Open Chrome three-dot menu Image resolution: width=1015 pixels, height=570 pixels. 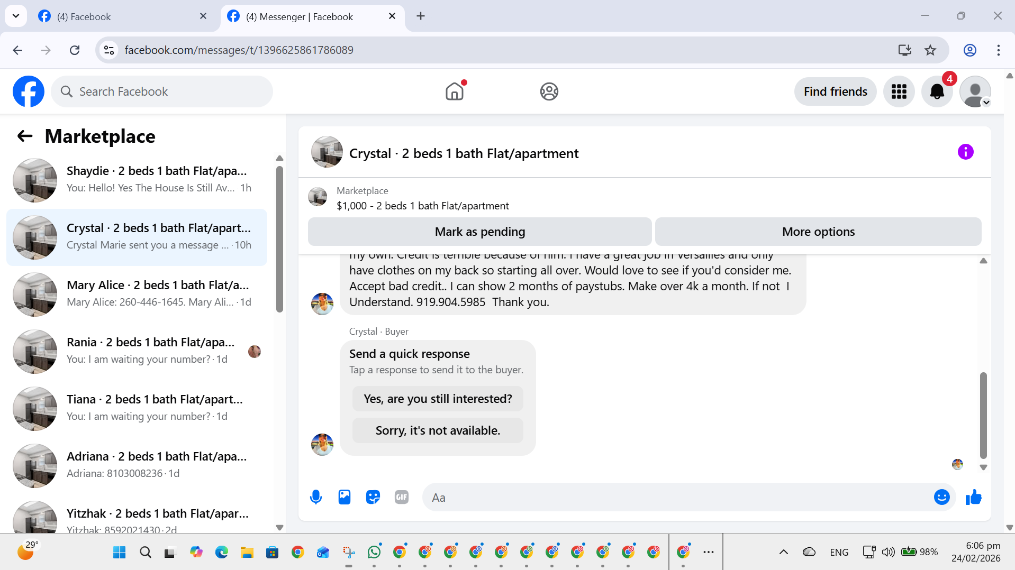998,50
